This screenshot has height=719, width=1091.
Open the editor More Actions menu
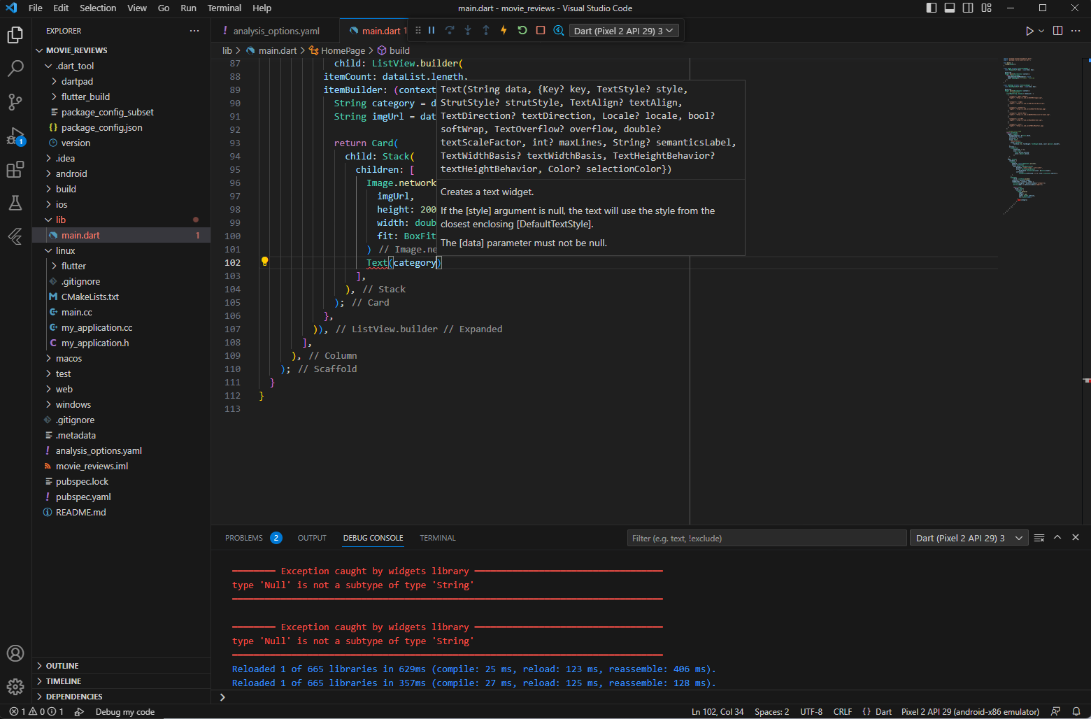1076,31
